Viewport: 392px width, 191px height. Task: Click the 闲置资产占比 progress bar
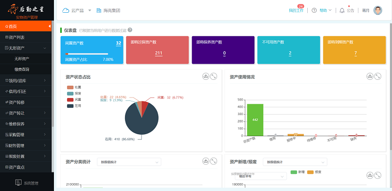click(87, 54)
